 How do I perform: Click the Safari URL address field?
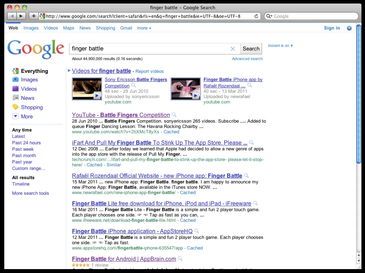point(149,16)
